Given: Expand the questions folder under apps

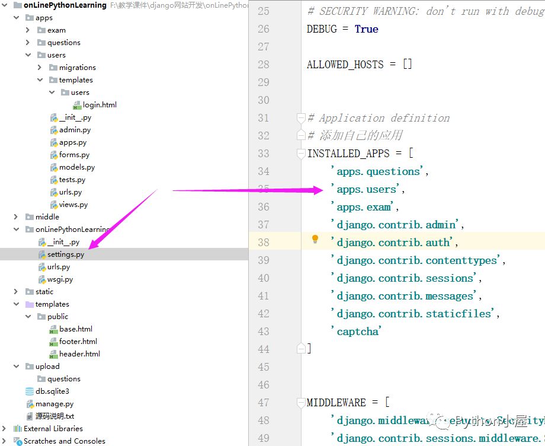Looking at the screenshot, I should tap(28, 43).
